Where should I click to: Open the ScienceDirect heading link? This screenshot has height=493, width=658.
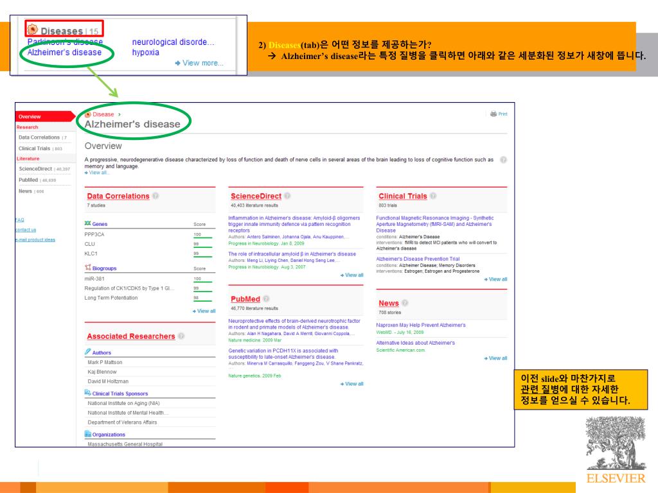(x=256, y=196)
